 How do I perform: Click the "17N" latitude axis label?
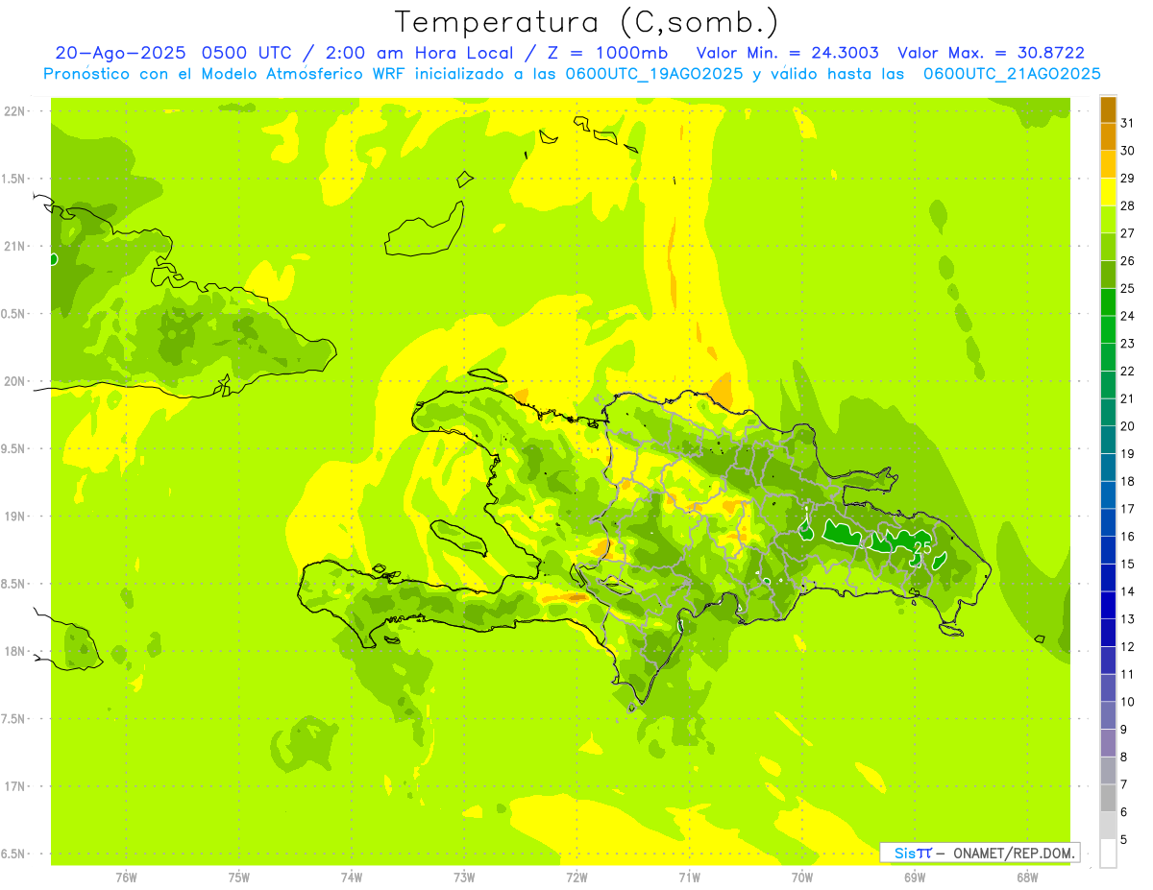pos(14,786)
